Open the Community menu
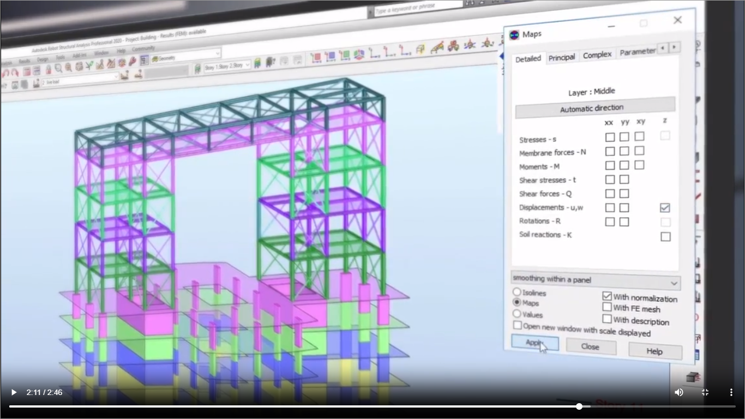 click(143, 49)
